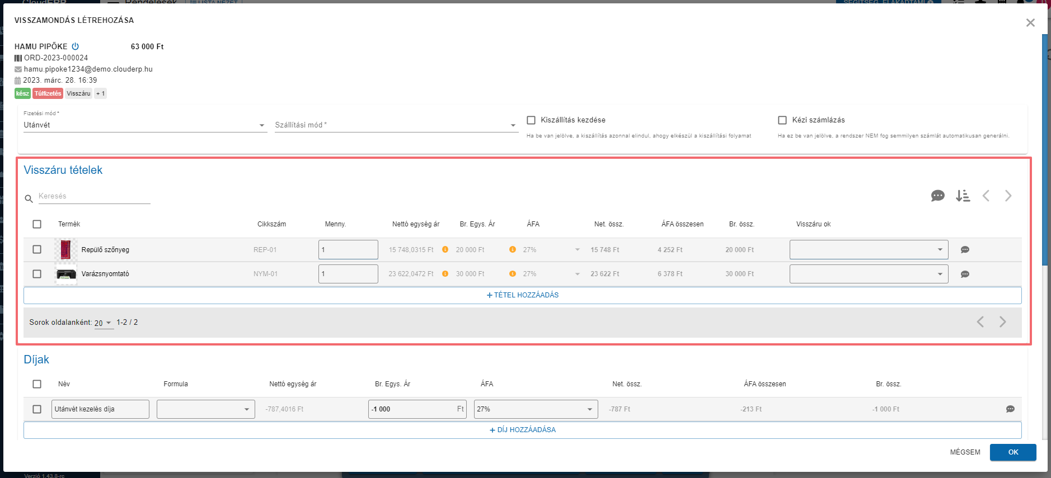Click the Visszáru status tag

[78, 93]
